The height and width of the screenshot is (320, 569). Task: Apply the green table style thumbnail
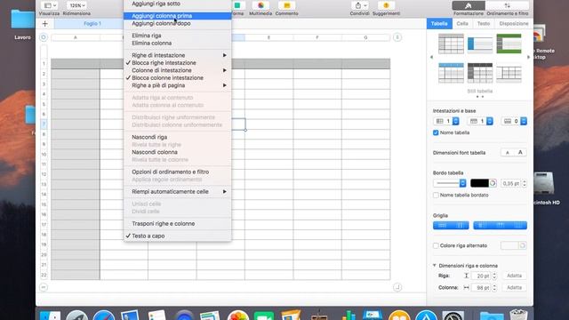point(509,44)
